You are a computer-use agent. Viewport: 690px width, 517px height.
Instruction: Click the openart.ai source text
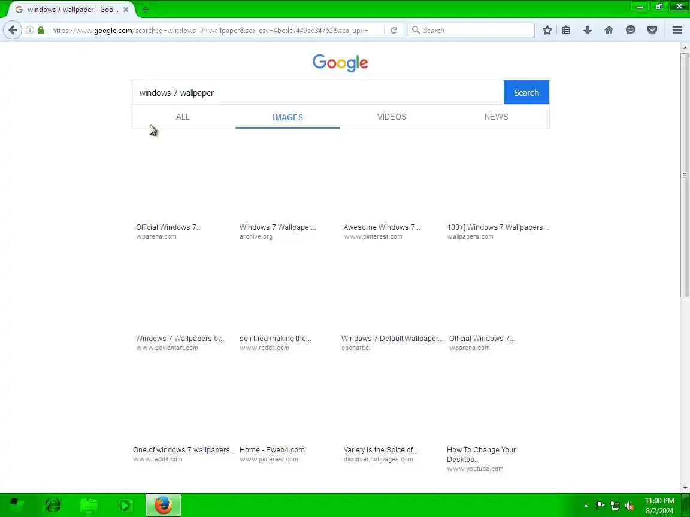click(356, 348)
